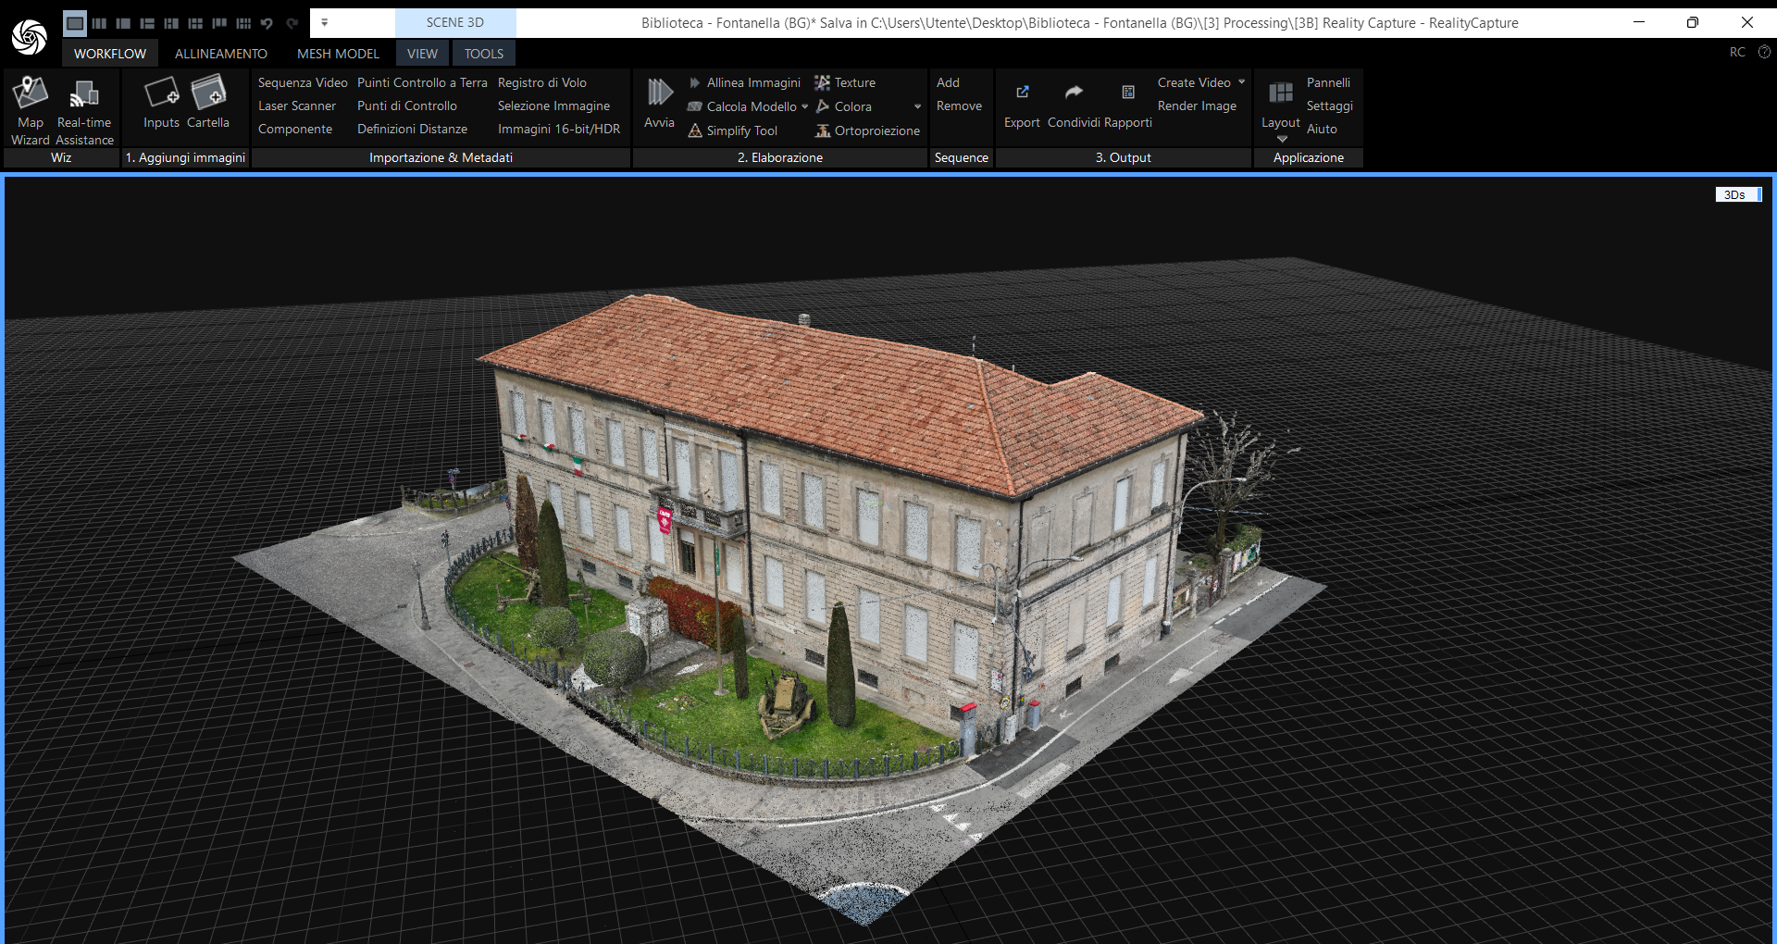Switch to the ALLINEAMENTO tab
The image size is (1777, 944).
click(220, 54)
